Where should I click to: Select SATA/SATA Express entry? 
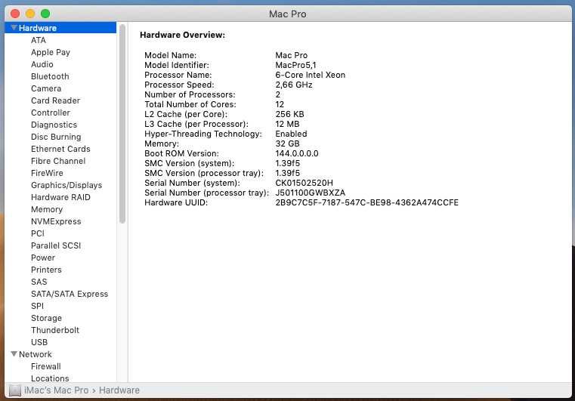click(70, 295)
